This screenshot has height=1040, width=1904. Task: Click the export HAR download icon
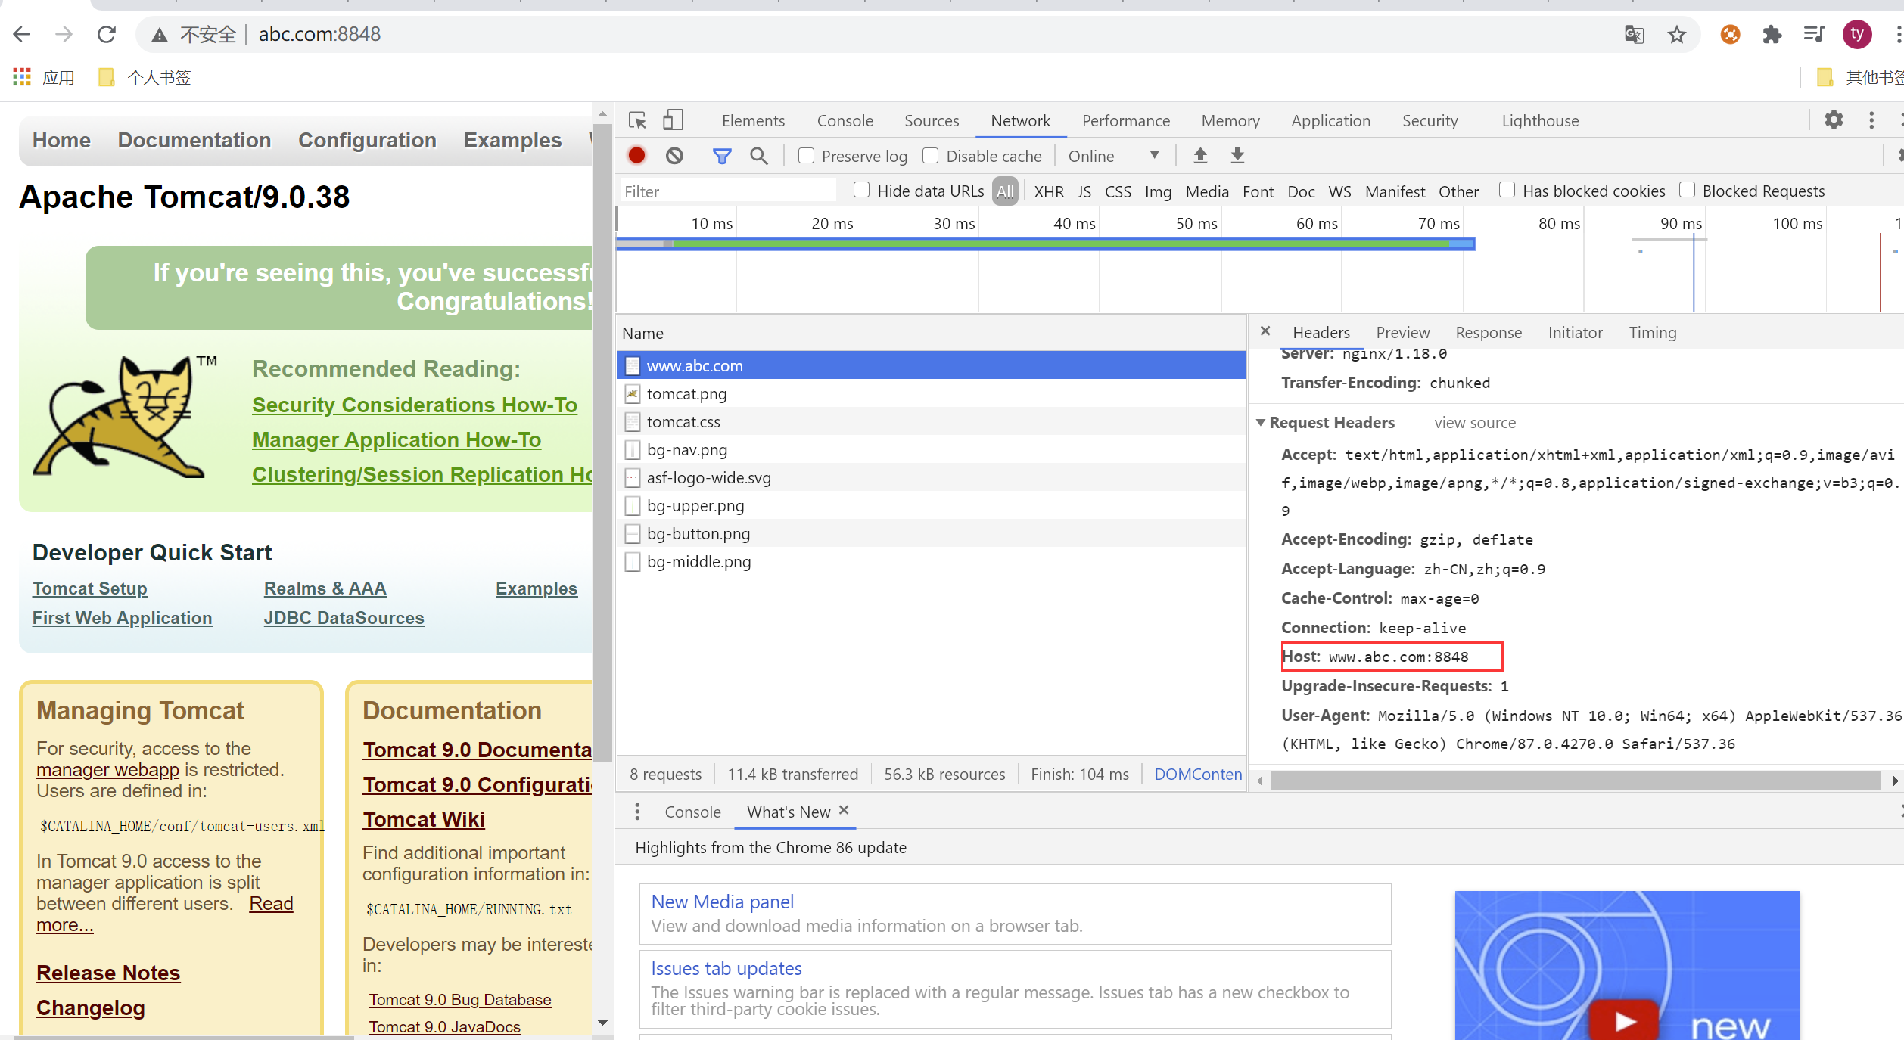(x=1237, y=156)
